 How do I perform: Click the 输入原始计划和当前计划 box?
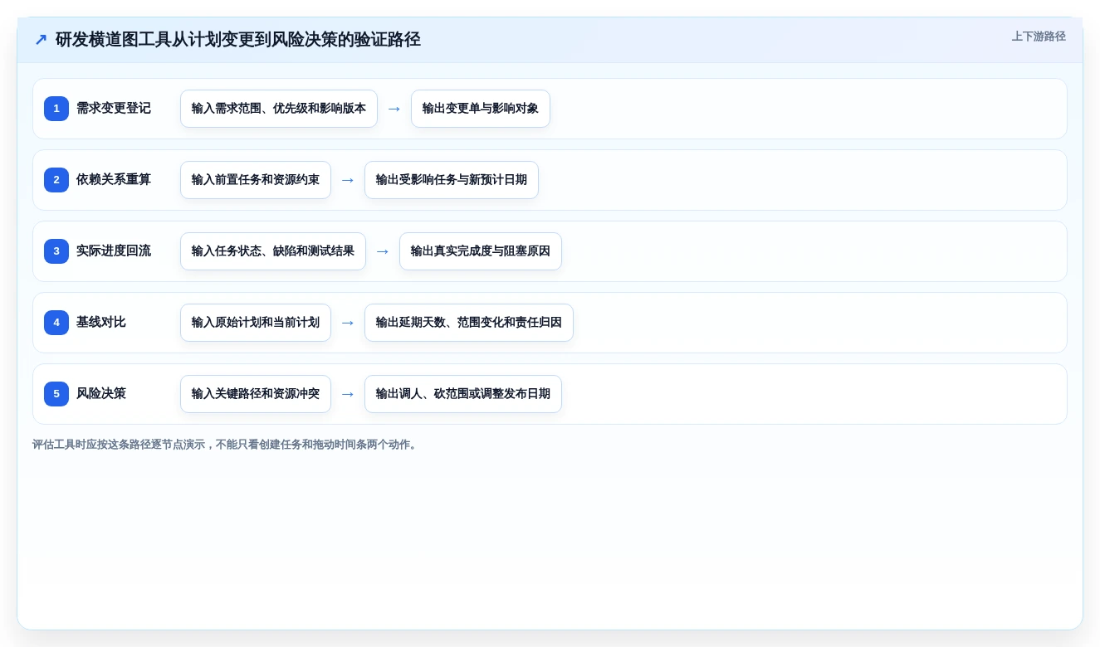coord(256,323)
